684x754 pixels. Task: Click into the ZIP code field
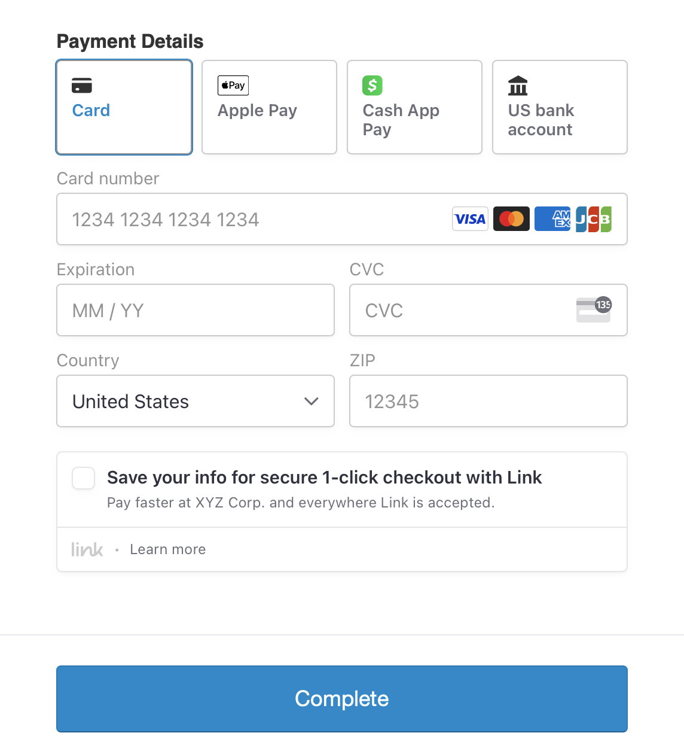(x=488, y=401)
